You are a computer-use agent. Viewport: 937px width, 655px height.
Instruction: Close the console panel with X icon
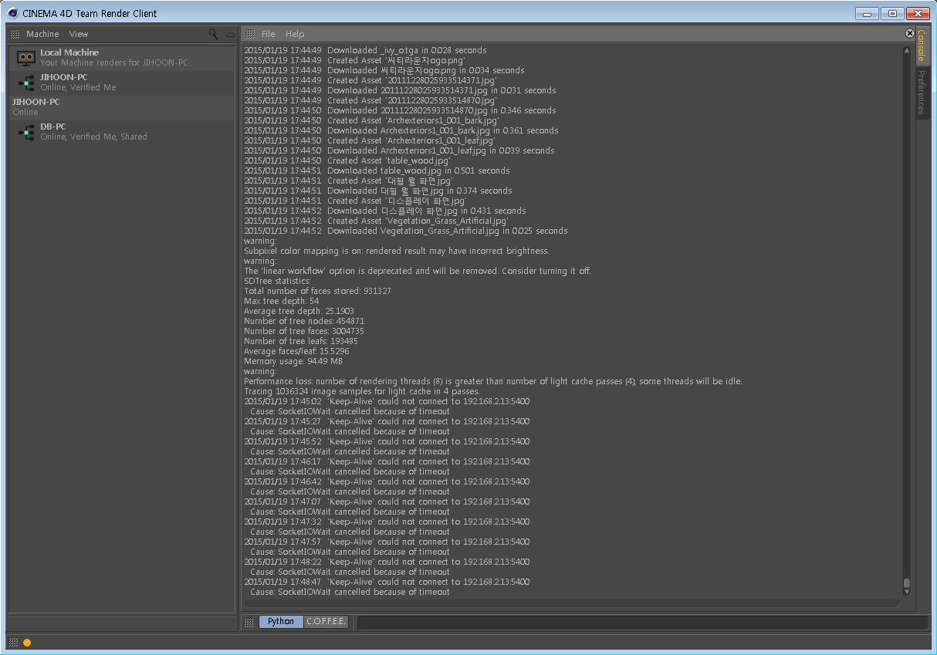coord(909,33)
